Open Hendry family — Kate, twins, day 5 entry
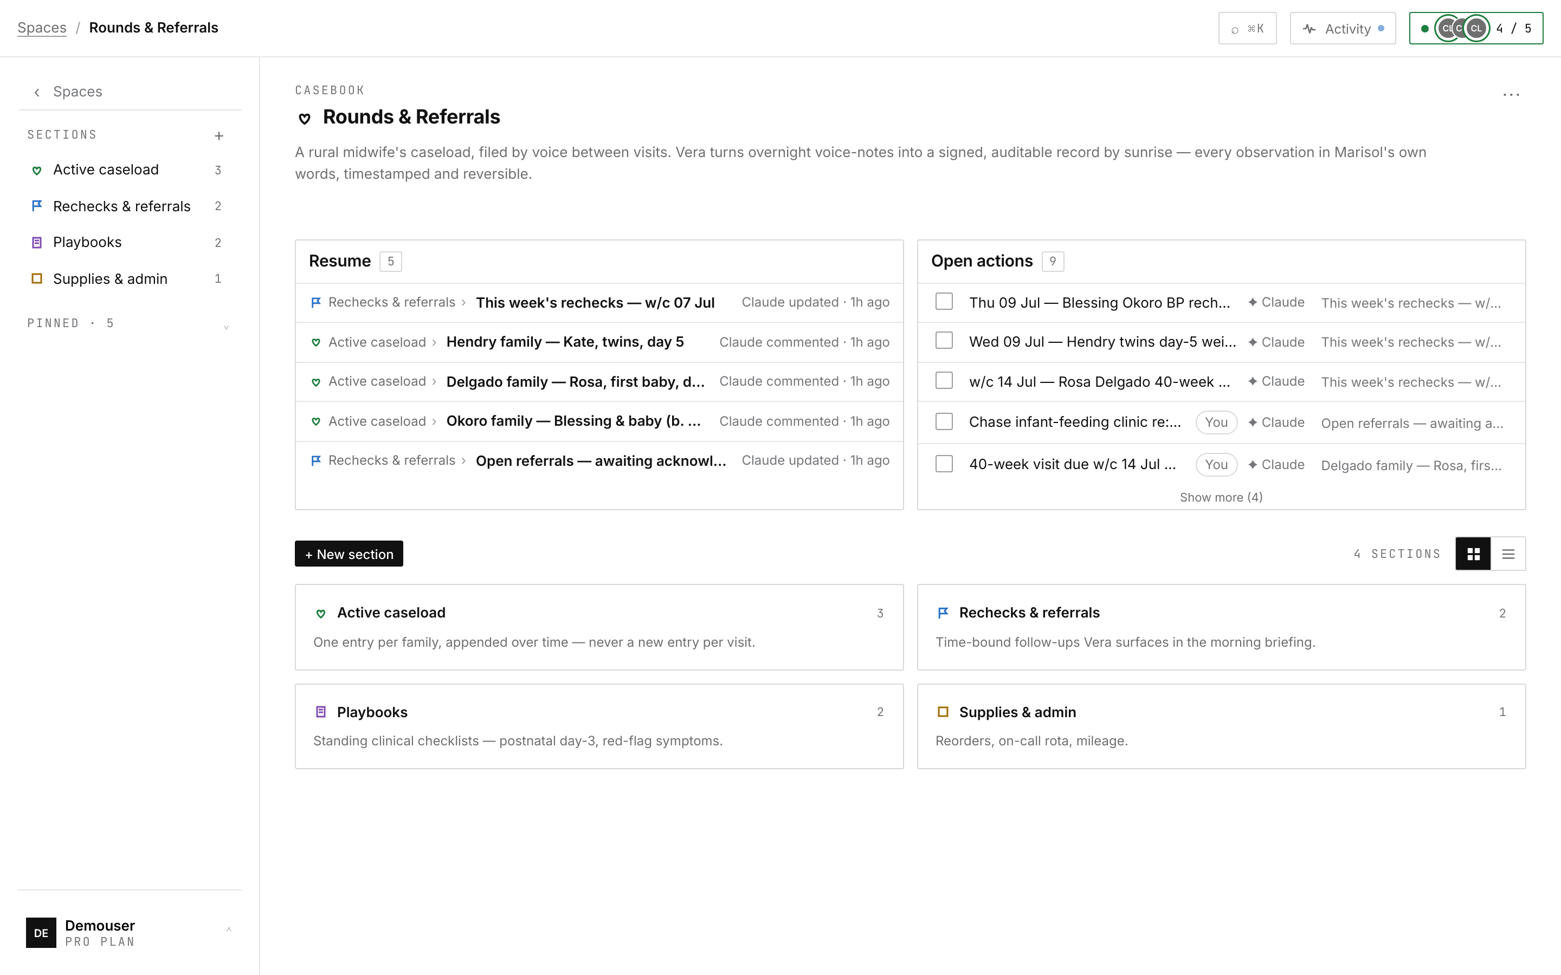This screenshot has height=975, width=1561. tap(564, 342)
